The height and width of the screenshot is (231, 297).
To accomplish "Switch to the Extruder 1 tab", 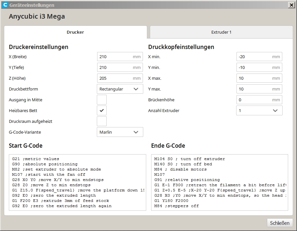I will click(x=221, y=32).
